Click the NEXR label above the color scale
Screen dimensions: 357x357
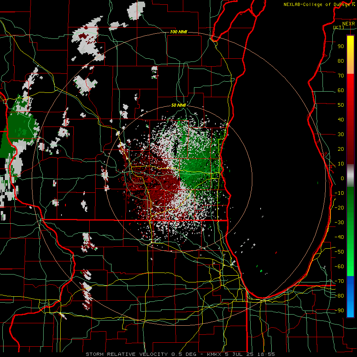[x=348, y=24]
